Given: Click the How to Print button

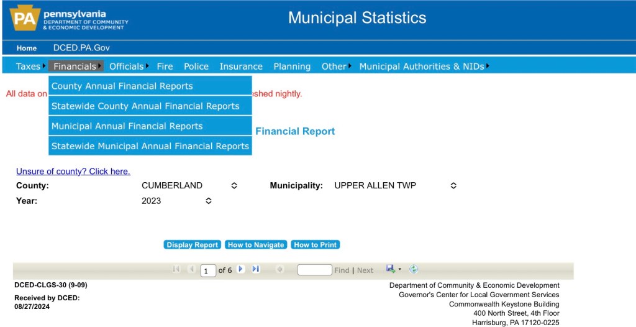Looking at the screenshot, I should (315, 245).
